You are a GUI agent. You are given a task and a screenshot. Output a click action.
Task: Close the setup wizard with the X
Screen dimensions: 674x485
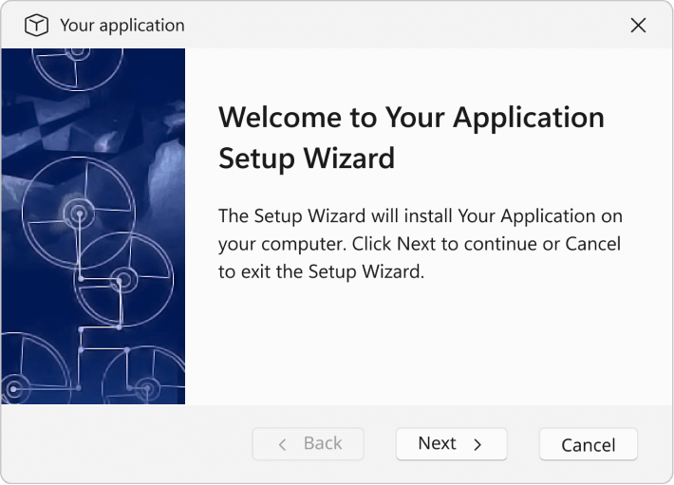point(638,26)
